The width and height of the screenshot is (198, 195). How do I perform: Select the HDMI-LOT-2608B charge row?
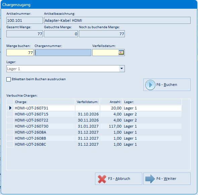click(94, 138)
